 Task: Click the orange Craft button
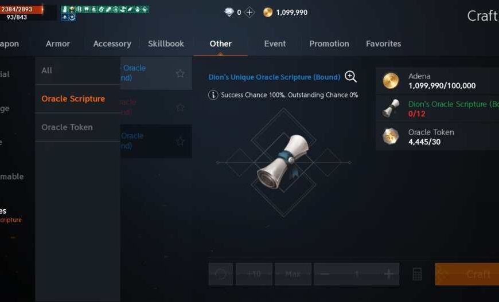pyautogui.click(x=467, y=274)
